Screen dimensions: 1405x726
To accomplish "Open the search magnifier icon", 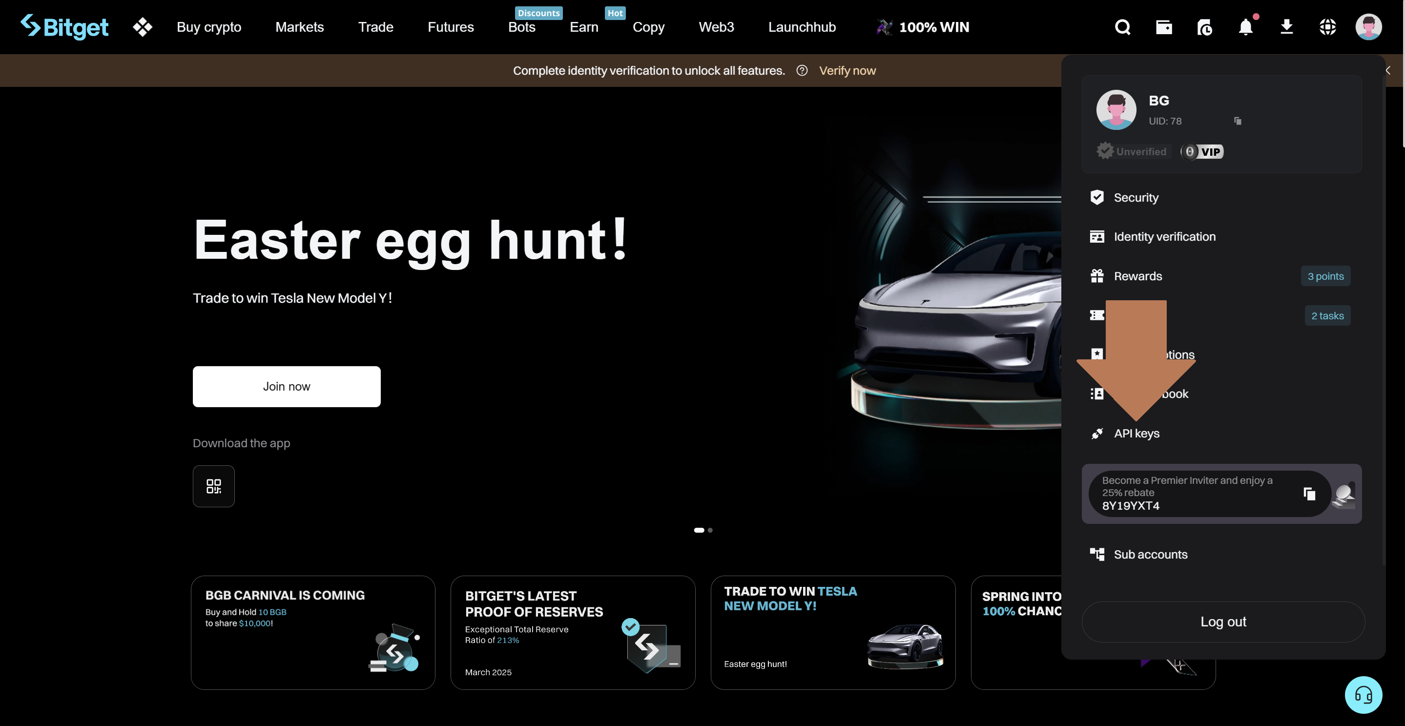I will click(x=1122, y=27).
